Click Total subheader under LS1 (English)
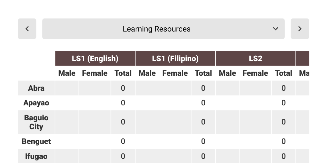Viewport: 327px width, 163px height. point(123,73)
